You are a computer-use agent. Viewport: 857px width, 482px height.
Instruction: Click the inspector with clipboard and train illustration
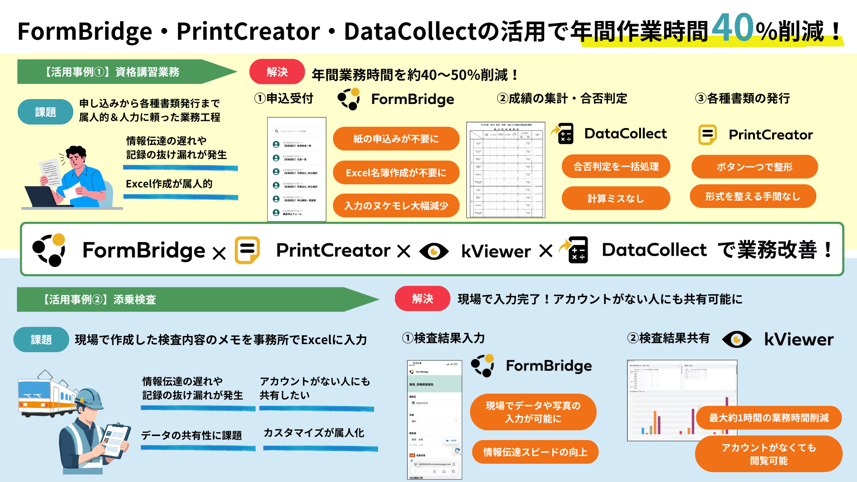(74, 422)
